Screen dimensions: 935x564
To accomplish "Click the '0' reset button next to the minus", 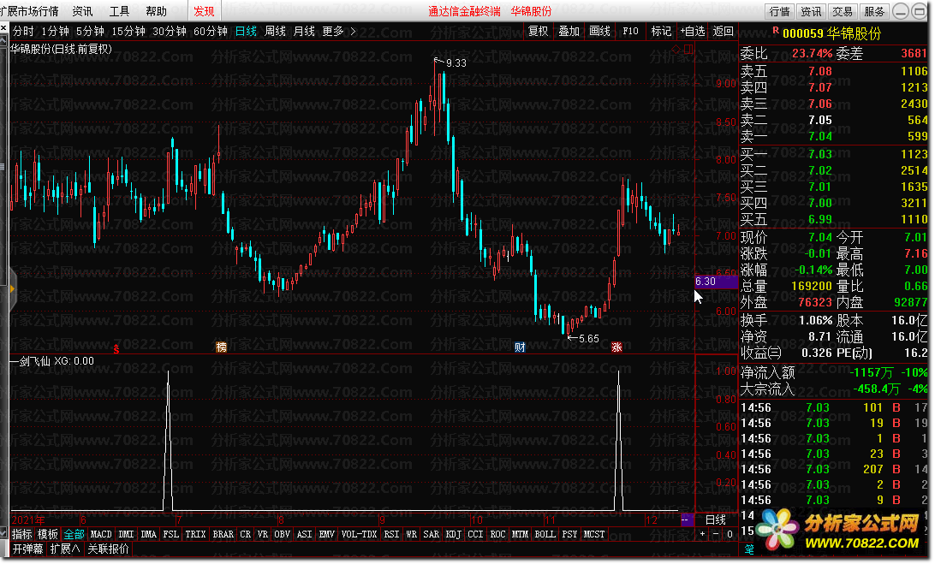I will [x=730, y=535].
